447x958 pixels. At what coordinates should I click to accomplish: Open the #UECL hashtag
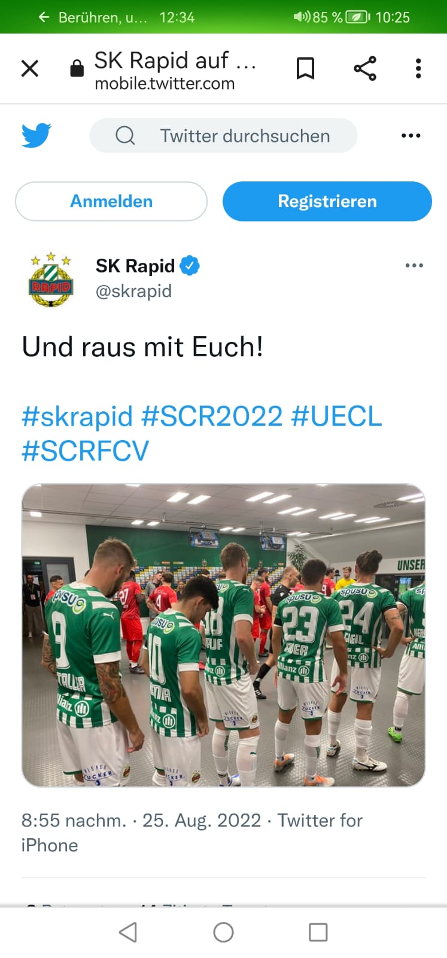click(x=336, y=416)
